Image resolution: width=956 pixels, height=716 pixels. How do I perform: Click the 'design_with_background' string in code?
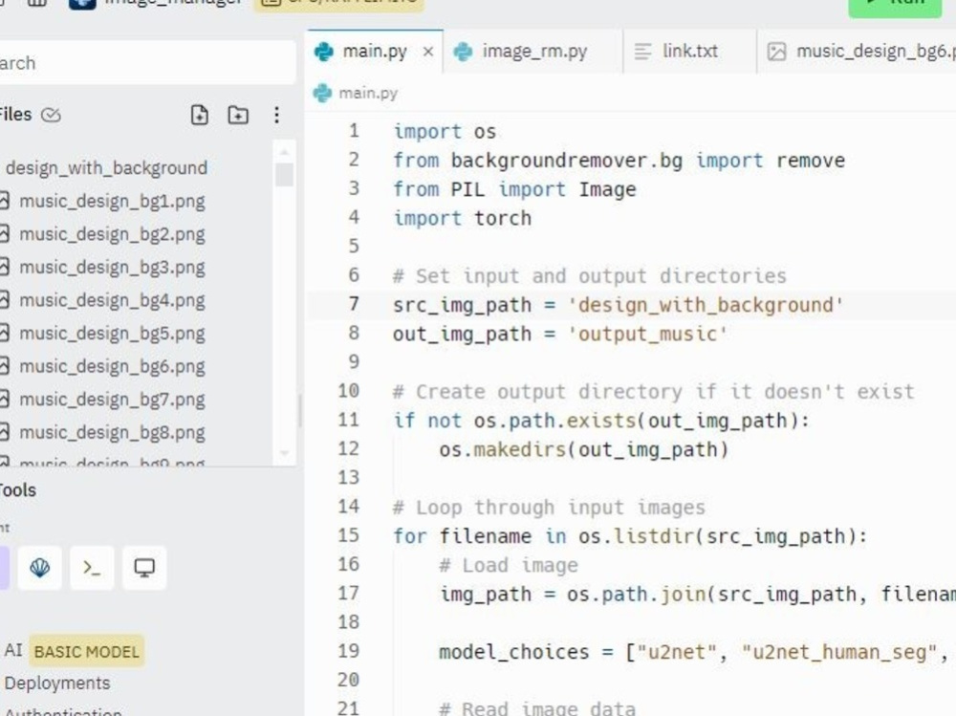pos(706,304)
